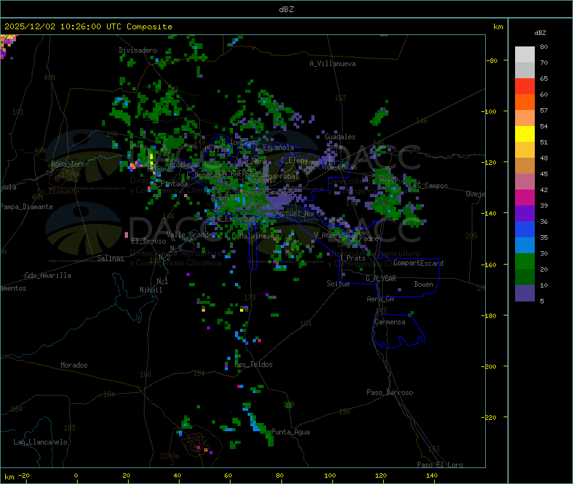Select the Atuel_Norte label

click(302, 214)
